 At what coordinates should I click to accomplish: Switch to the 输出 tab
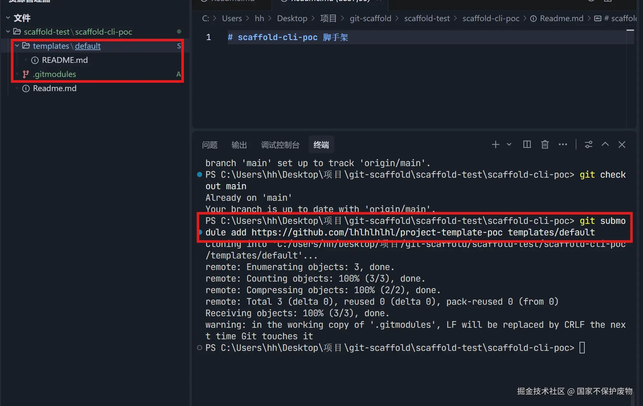pos(239,145)
